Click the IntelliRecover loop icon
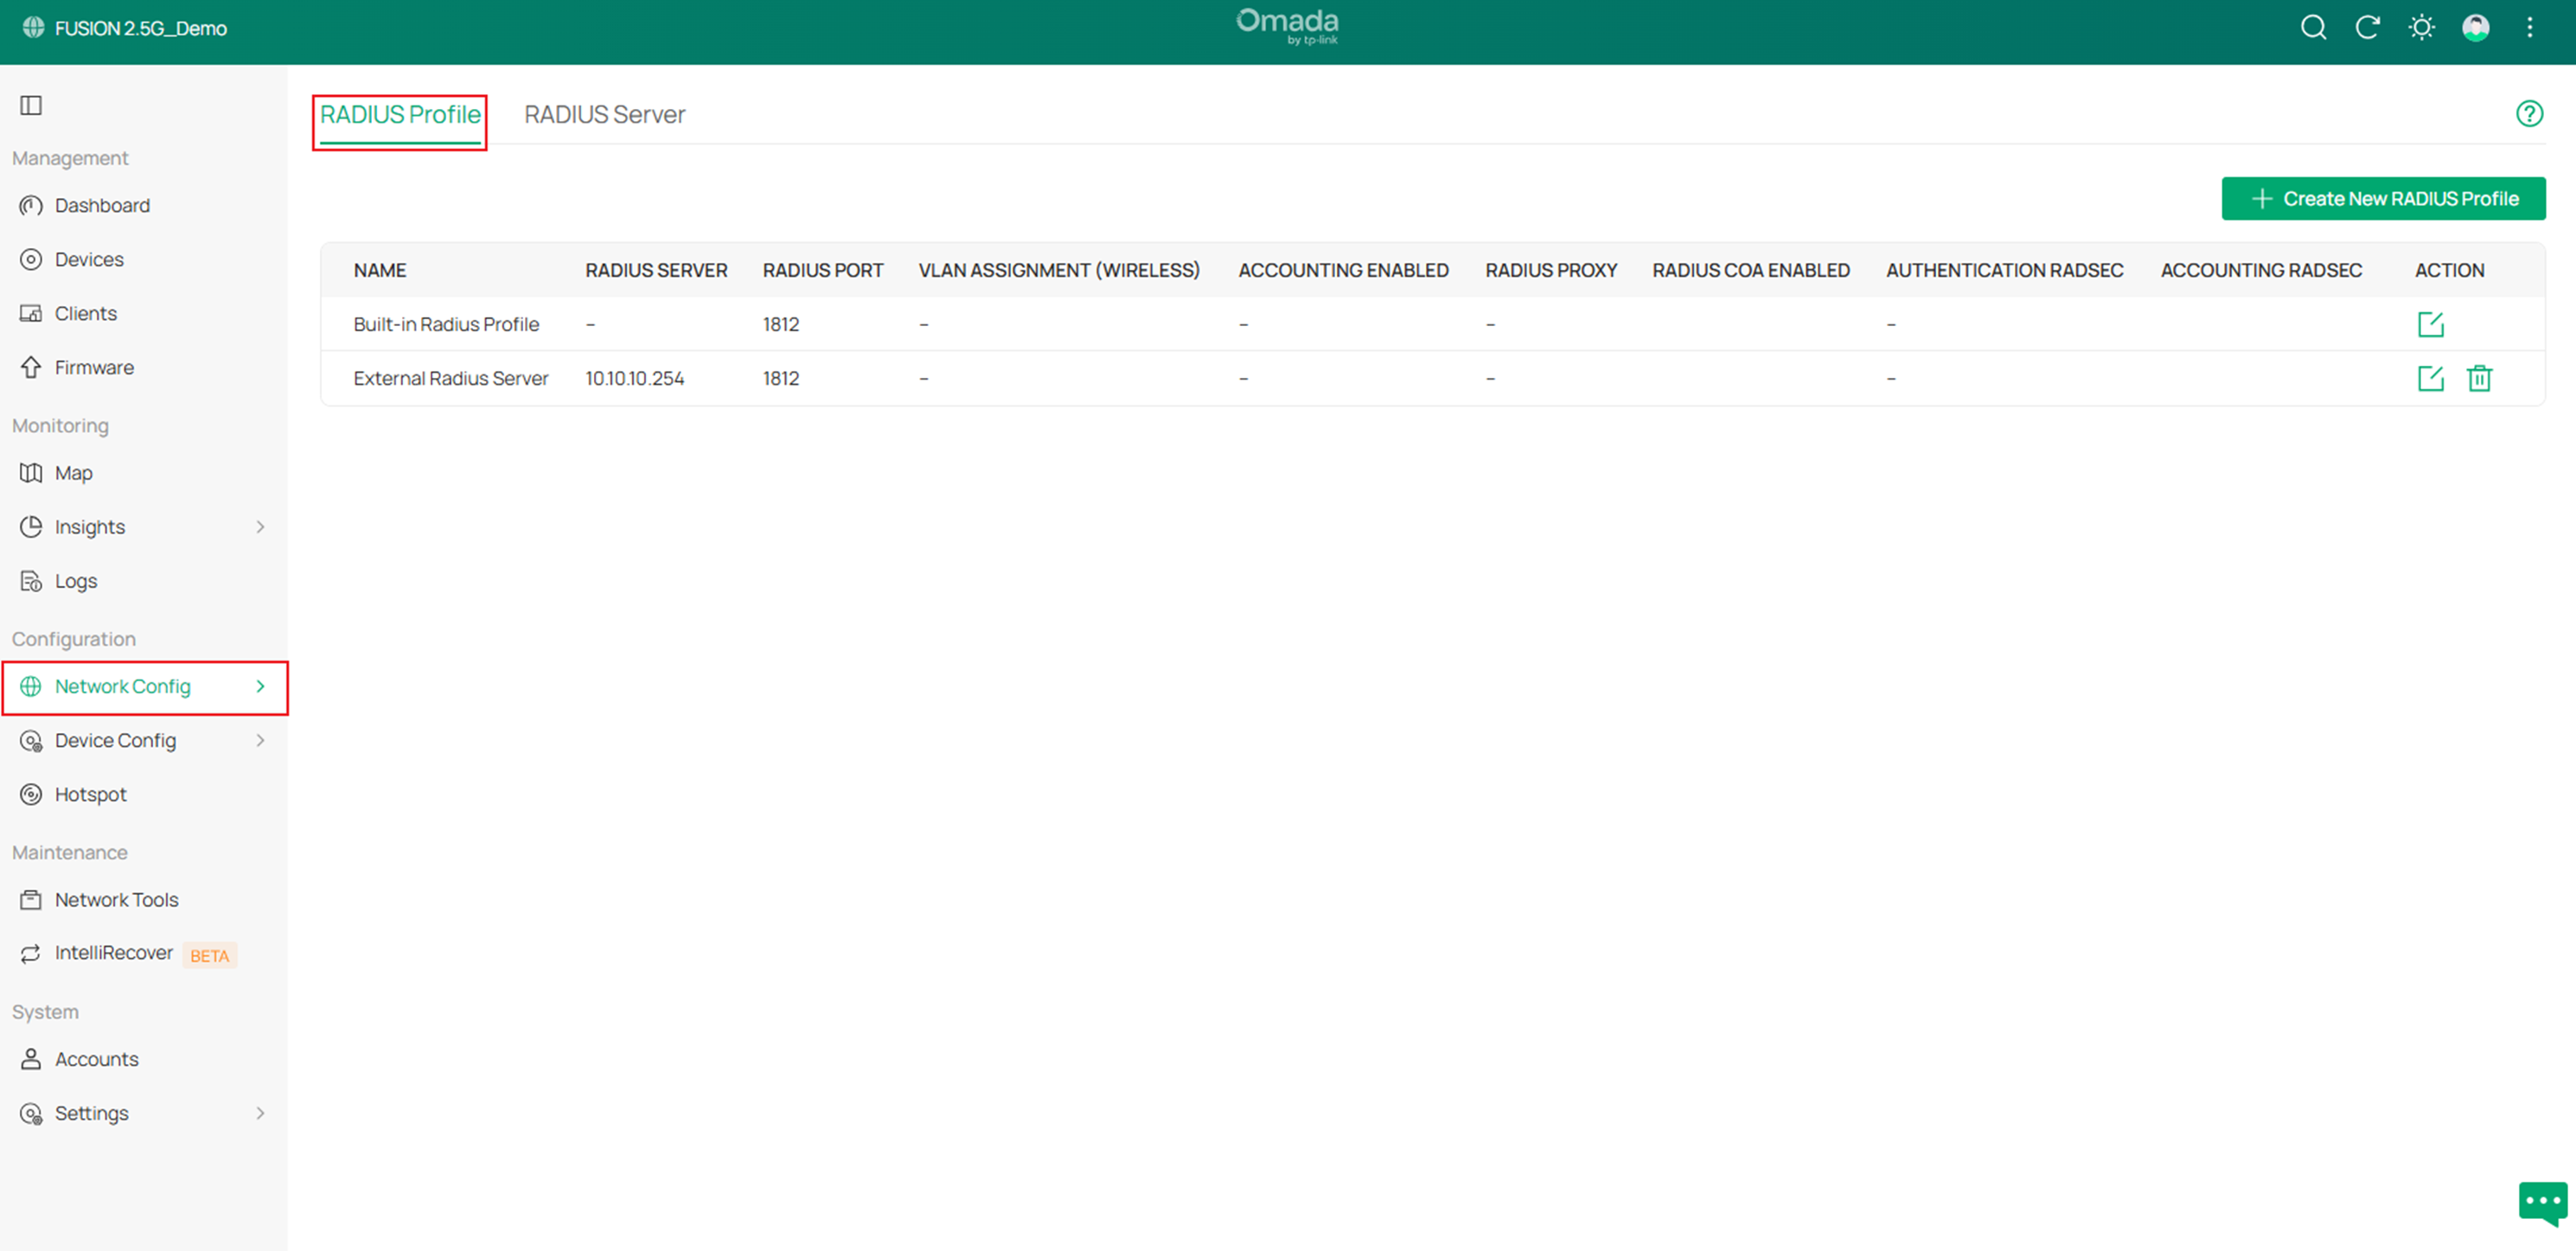2576x1251 pixels. coord(31,953)
